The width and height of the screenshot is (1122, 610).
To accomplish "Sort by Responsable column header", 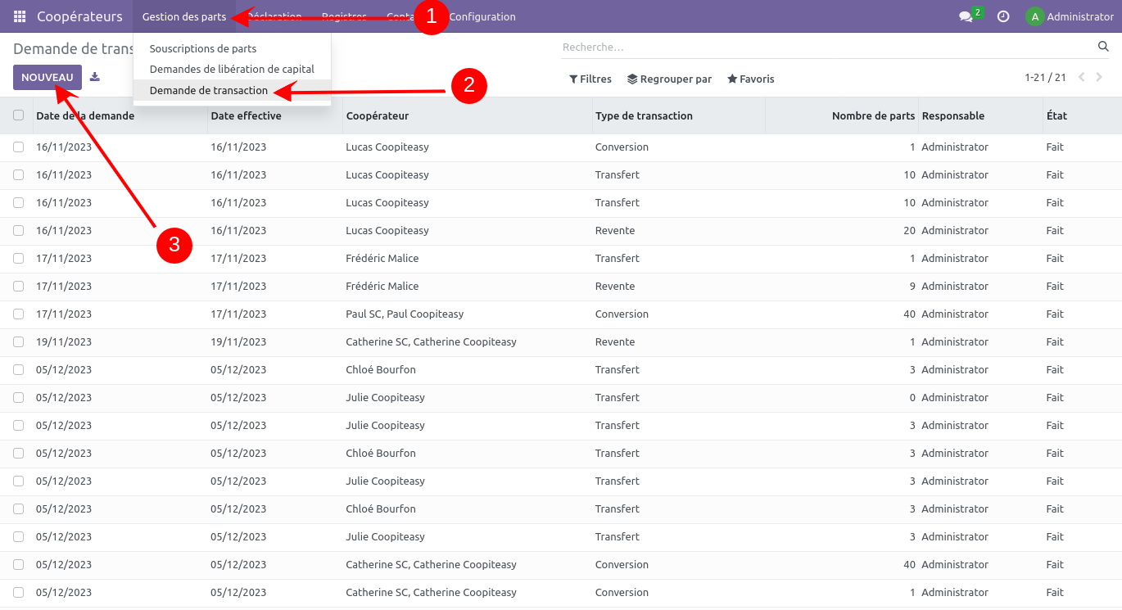I will [981, 116].
